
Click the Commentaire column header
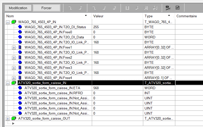pos(188,16)
